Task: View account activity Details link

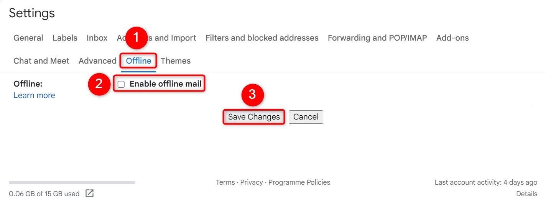Action: coord(526,194)
